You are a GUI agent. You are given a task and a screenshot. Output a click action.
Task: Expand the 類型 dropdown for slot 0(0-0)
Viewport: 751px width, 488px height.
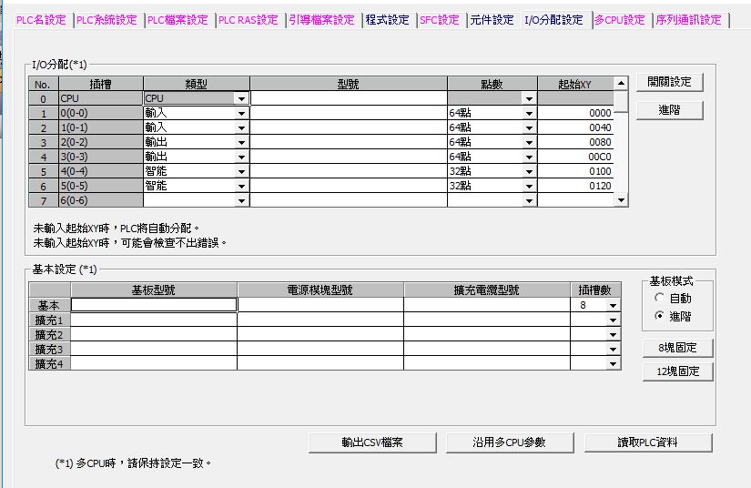(x=241, y=113)
